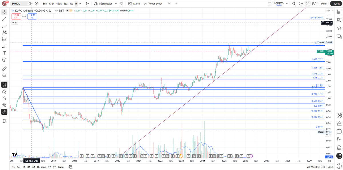Open the watchlist panel in right sidebar
Screen dimensions: 343x170
[x=339, y=12]
